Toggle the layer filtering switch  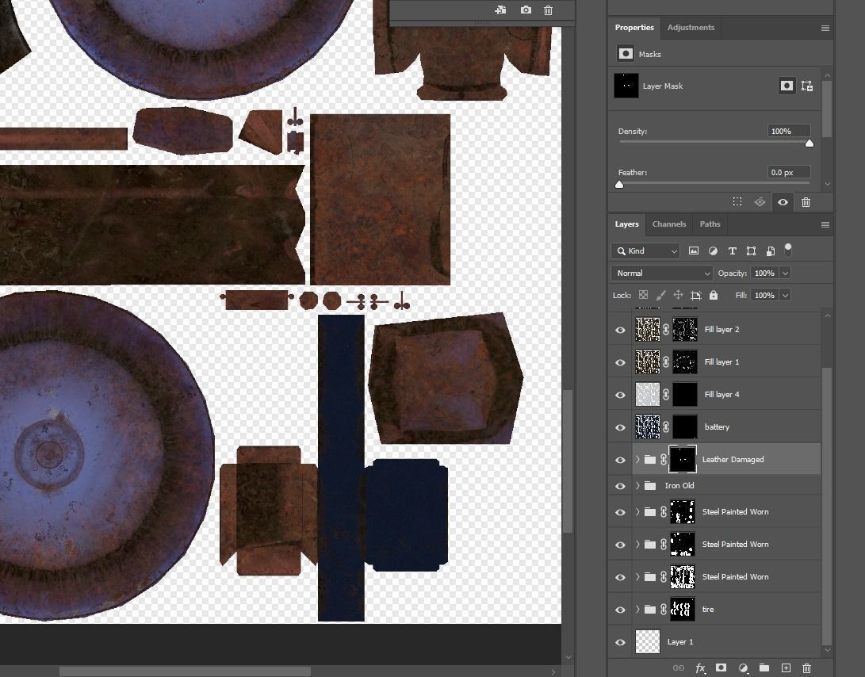tap(788, 250)
